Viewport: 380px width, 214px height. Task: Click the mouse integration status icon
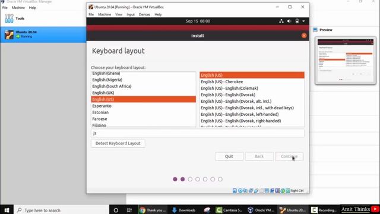pos(283,191)
